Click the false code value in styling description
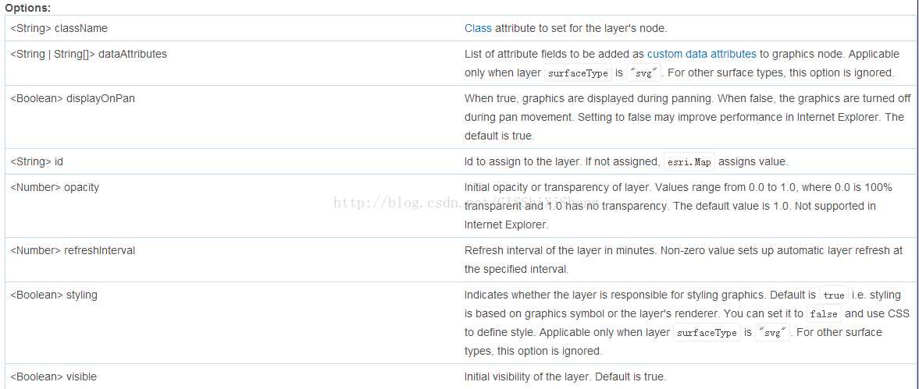Screen dimensions: 919x389 (x=823, y=314)
